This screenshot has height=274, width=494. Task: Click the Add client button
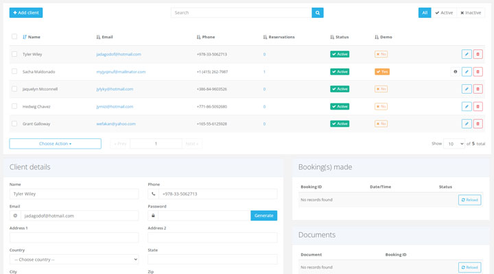(26, 13)
